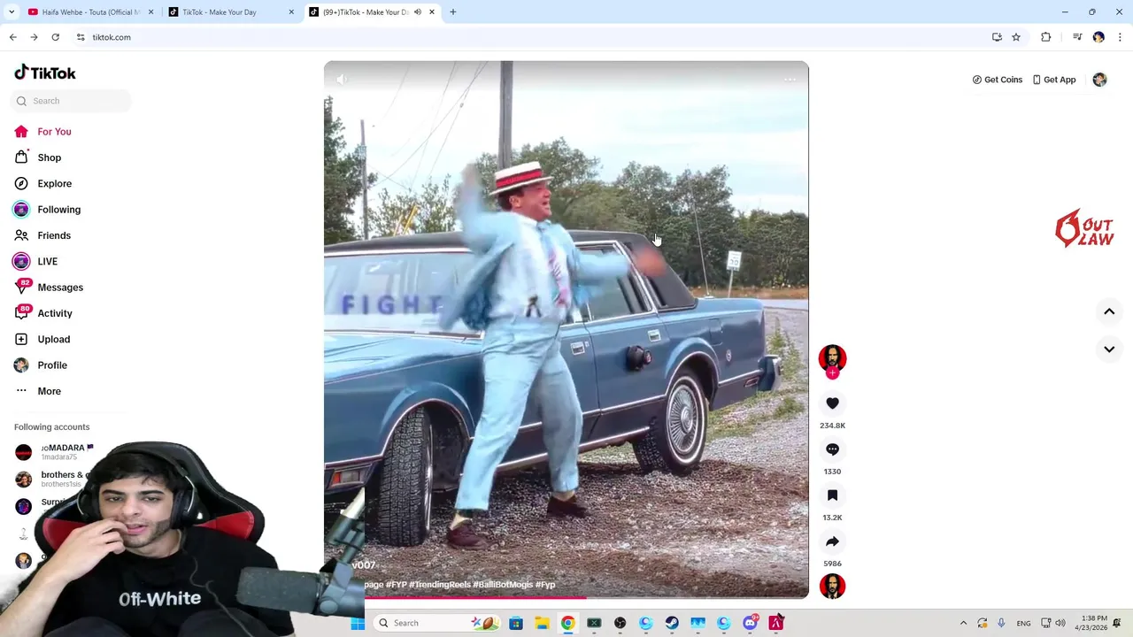Open File Explorer from taskbar

point(542,623)
